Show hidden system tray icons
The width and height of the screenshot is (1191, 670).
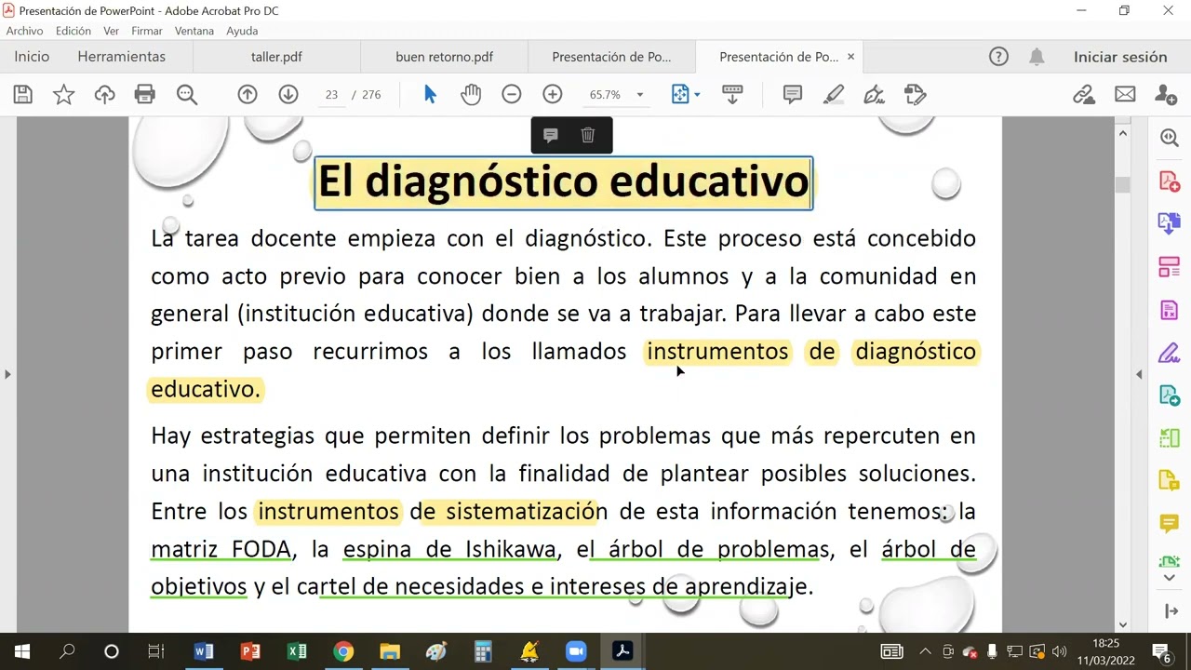click(x=925, y=651)
